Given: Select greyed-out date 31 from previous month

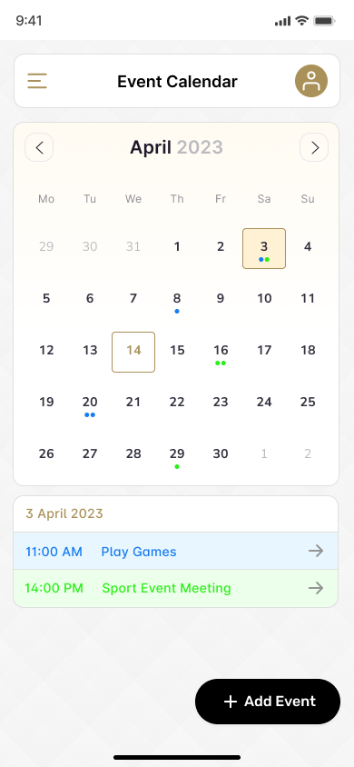Looking at the screenshot, I should pyautogui.click(x=133, y=246).
